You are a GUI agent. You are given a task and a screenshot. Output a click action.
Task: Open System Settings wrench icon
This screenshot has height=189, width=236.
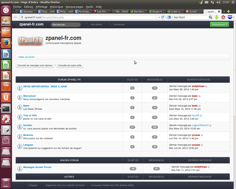(6, 119)
